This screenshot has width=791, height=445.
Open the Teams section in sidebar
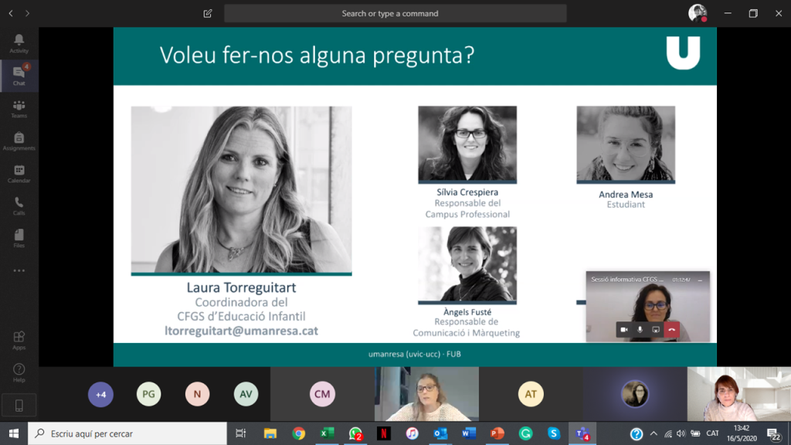pos(19,109)
